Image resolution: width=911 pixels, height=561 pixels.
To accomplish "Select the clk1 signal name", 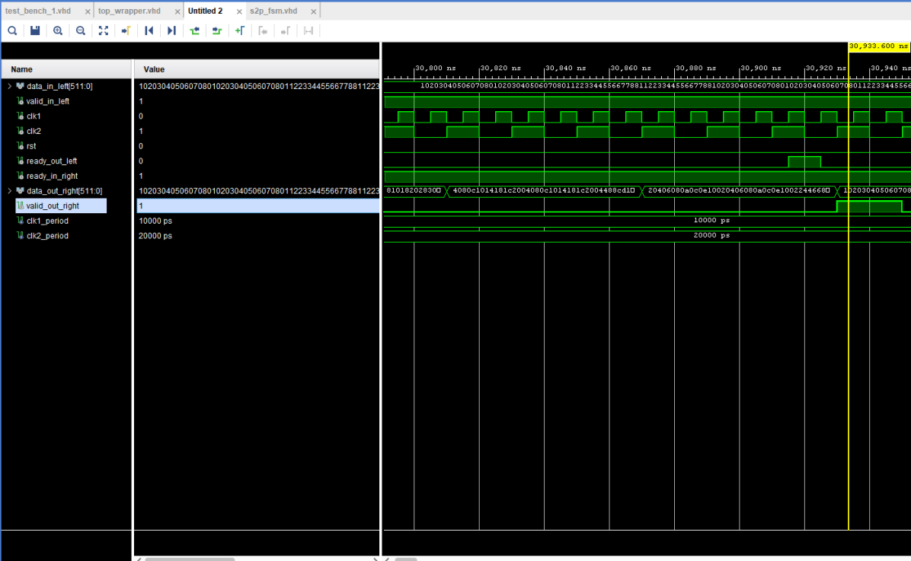I will pos(34,116).
